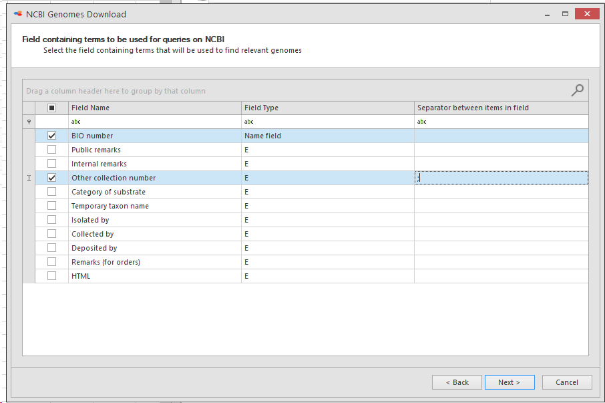This screenshot has height=403, width=605.
Task: Uncheck the BIO number checkbox
Action: (x=51, y=136)
